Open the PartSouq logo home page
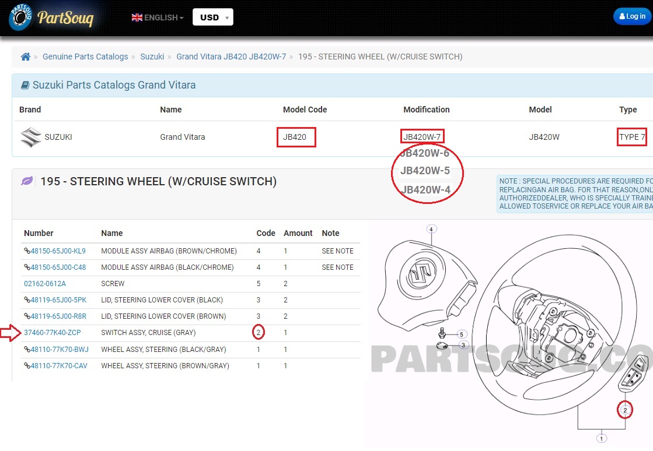This screenshot has width=653, height=451. click(51, 17)
